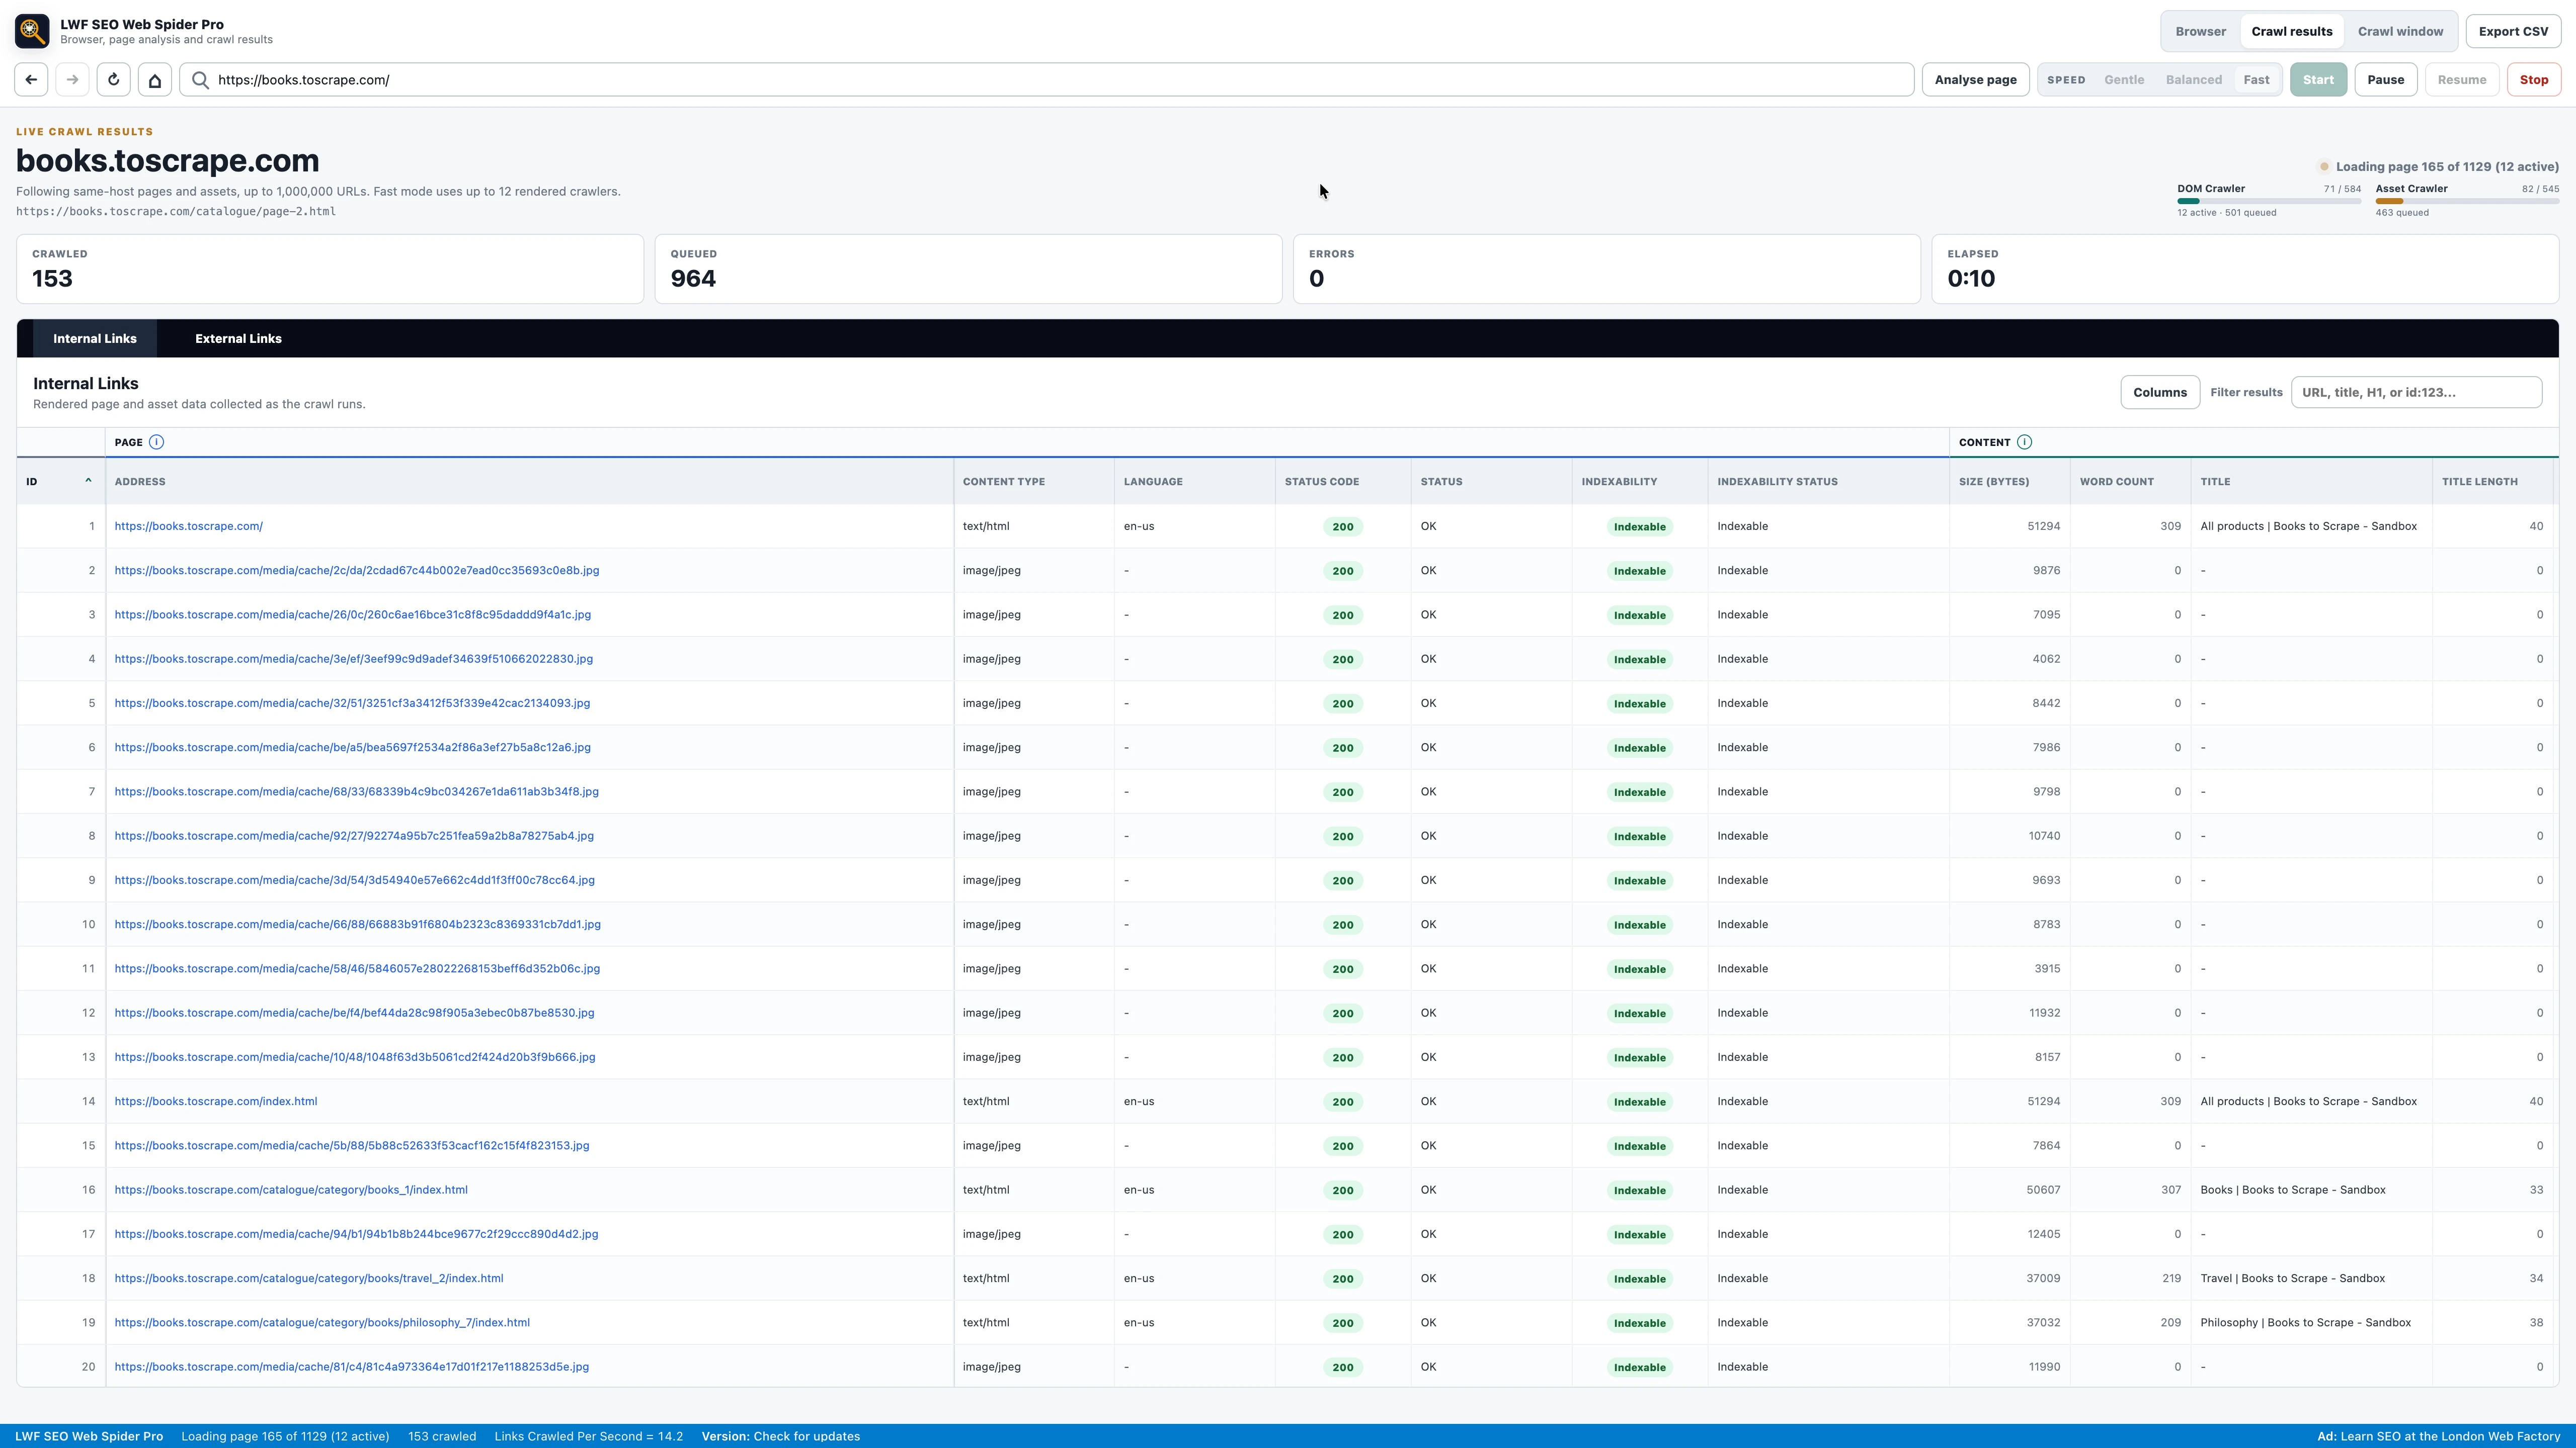This screenshot has width=2576, height=1448.
Task: Click the Learn SEO at London Web Factory ad
Action: click(2438, 1436)
